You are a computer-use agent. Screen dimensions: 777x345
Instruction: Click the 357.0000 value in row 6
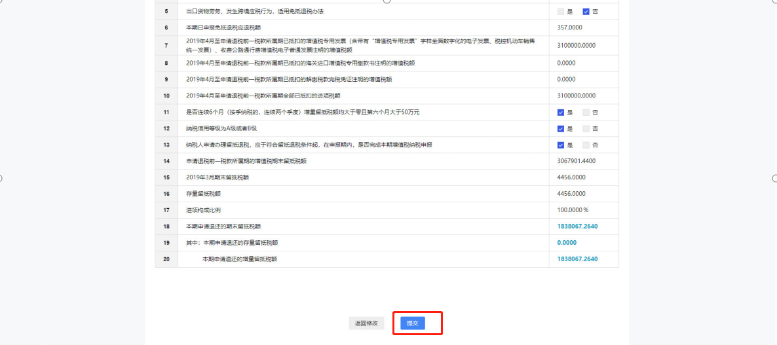pyautogui.click(x=569, y=27)
